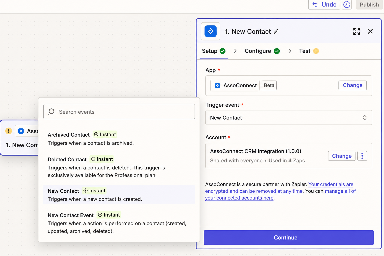Select the Deleted Contact trigger event
The image size is (384, 256).
tap(119, 167)
